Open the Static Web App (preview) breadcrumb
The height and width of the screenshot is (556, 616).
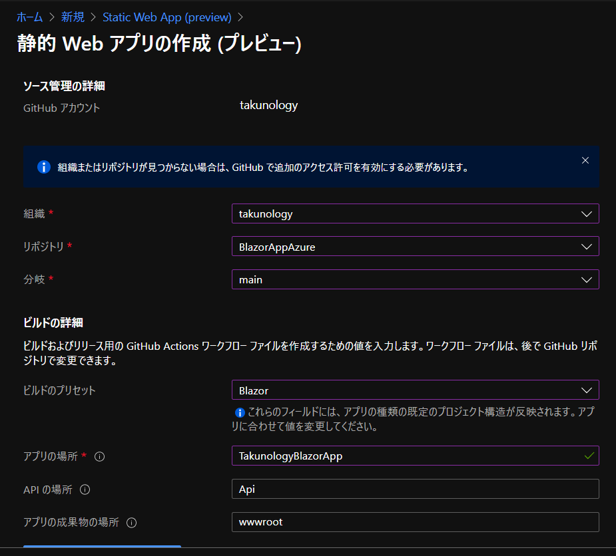click(x=166, y=17)
